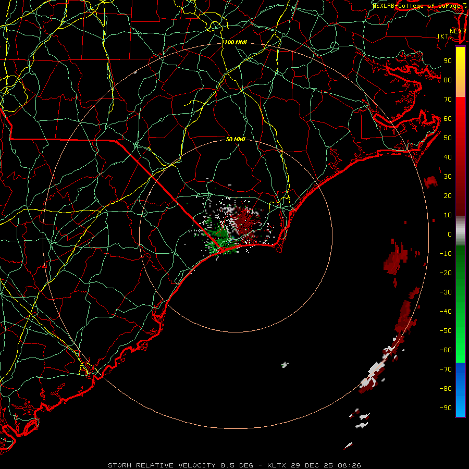Select the -90 value on the velocity scale
This screenshot has height=469, width=469.
[x=446, y=408]
